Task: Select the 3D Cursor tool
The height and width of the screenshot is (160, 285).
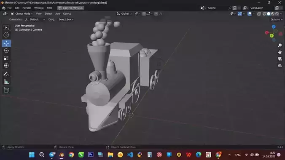Action: click(6, 35)
